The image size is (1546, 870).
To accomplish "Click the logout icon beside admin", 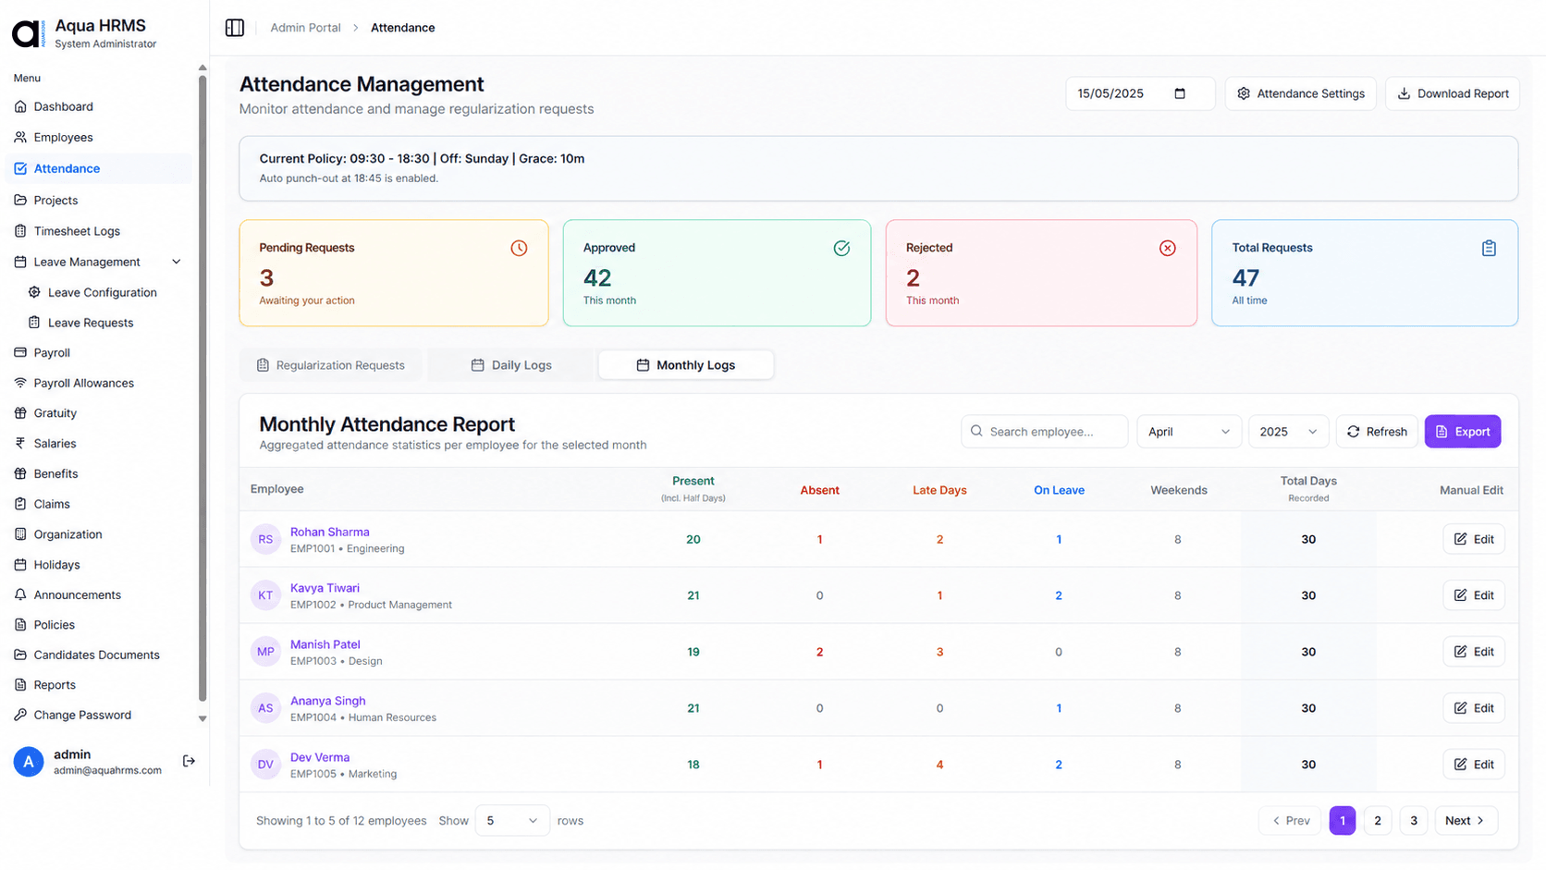I will click(189, 761).
